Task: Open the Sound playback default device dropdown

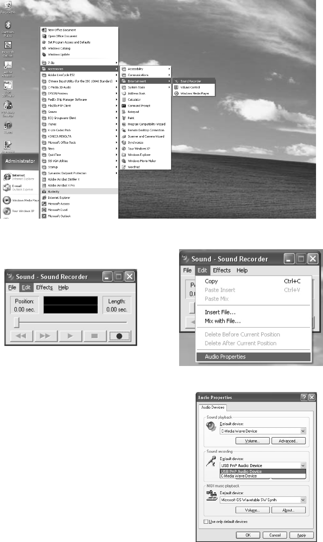Action: [x=303, y=431]
